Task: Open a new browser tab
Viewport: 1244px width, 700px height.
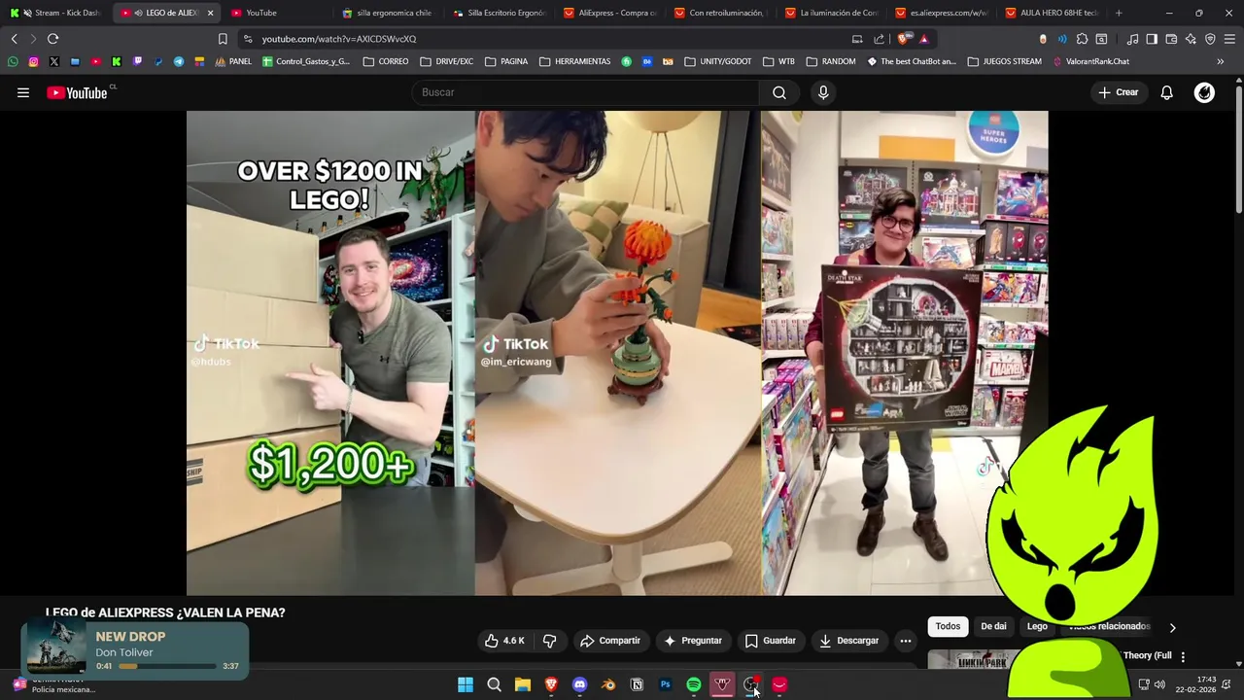Action: tap(1119, 13)
